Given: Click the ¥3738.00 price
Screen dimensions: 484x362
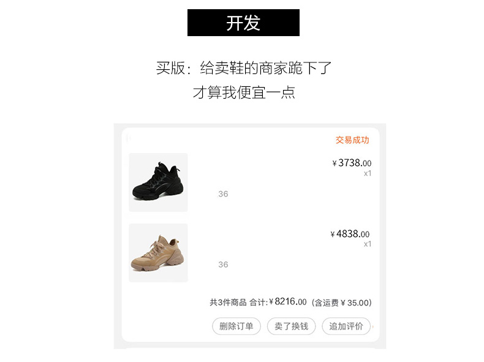Looking at the screenshot, I should pyautogui.click(x=352, y=163).
